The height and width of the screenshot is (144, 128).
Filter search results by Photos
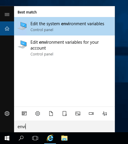78,113
